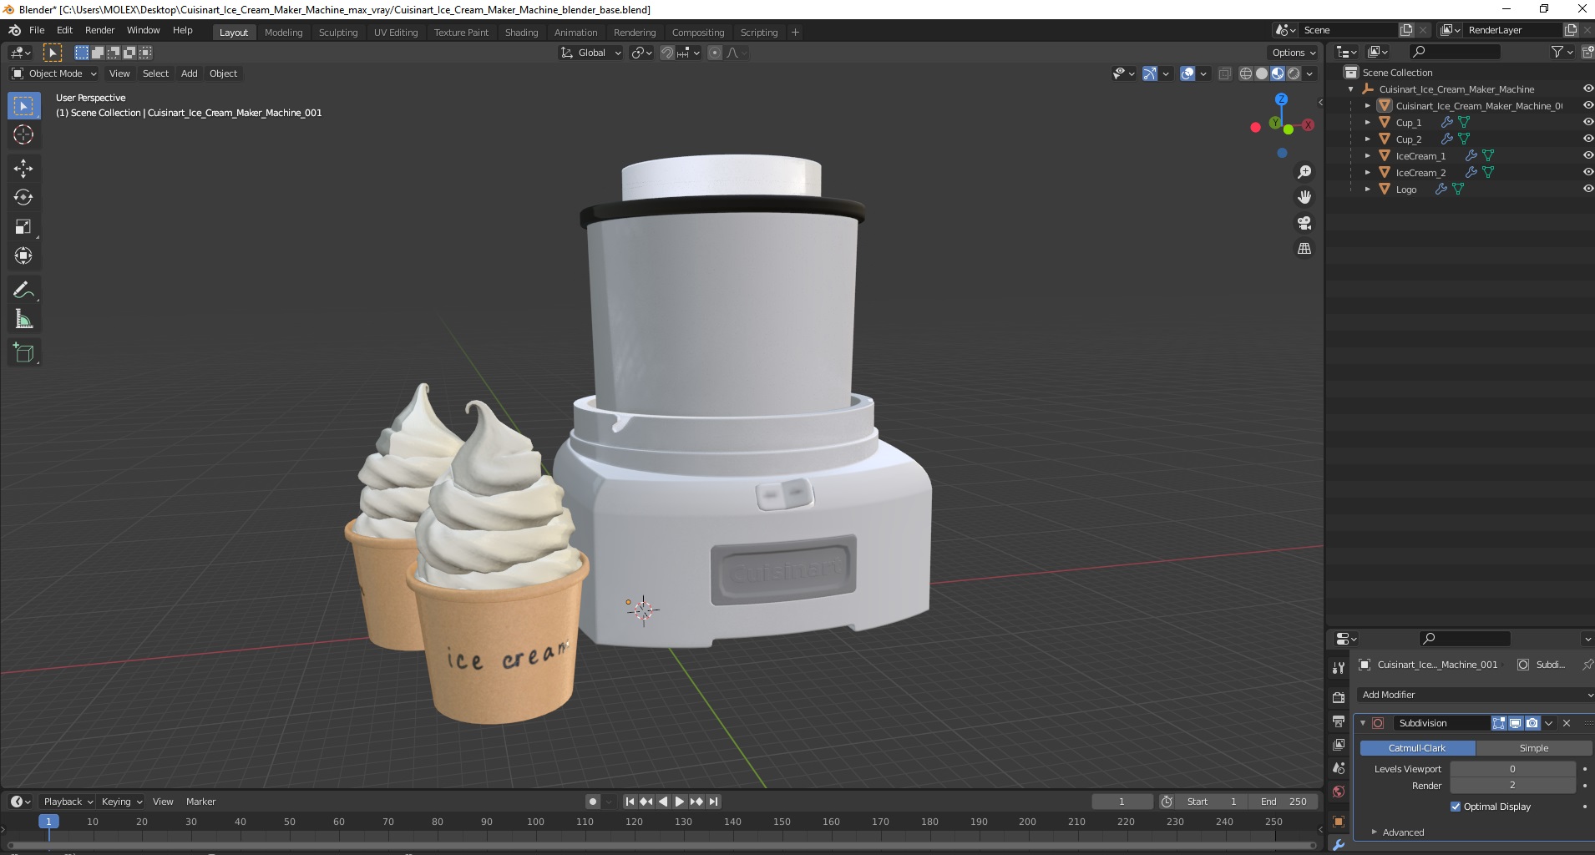
Task: Switch to the Modeling workspace tab
Action: tap(283, 33)
